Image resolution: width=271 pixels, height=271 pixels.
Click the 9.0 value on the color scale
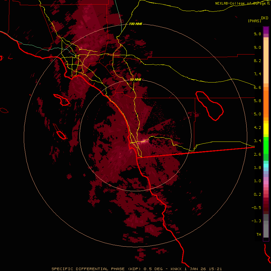pos(257,47)
